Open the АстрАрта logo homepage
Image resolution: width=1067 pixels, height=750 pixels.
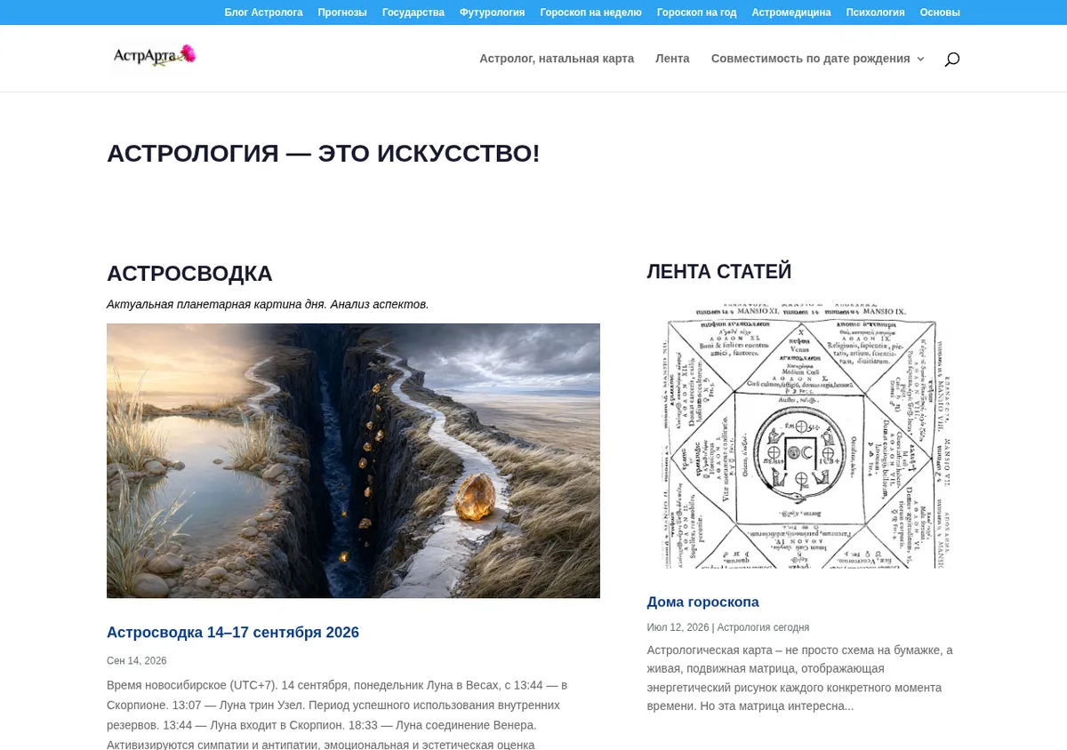pos(155,56)
